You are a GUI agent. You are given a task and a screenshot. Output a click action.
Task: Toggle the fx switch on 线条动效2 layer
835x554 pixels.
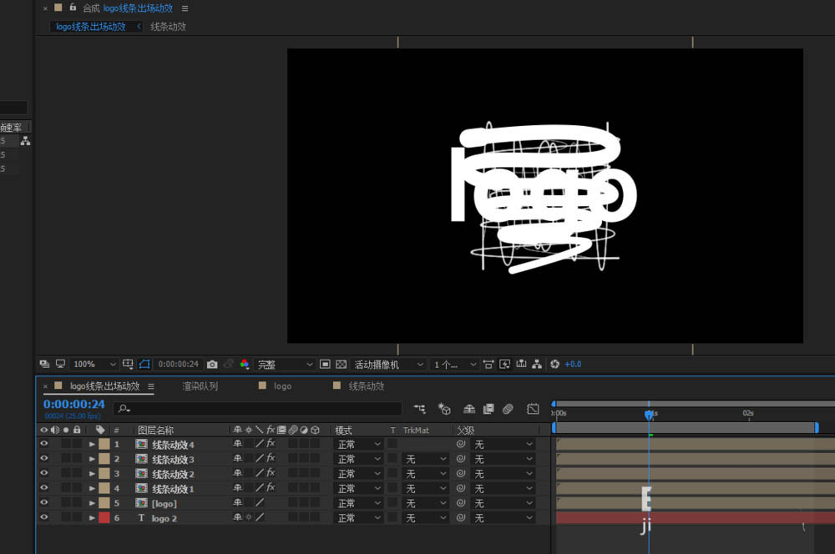click(271, 474)
